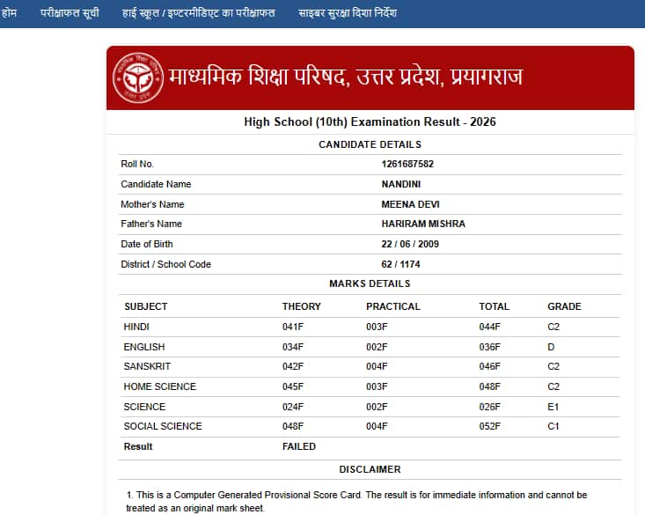Click the FAILED result status

[299, 446]
